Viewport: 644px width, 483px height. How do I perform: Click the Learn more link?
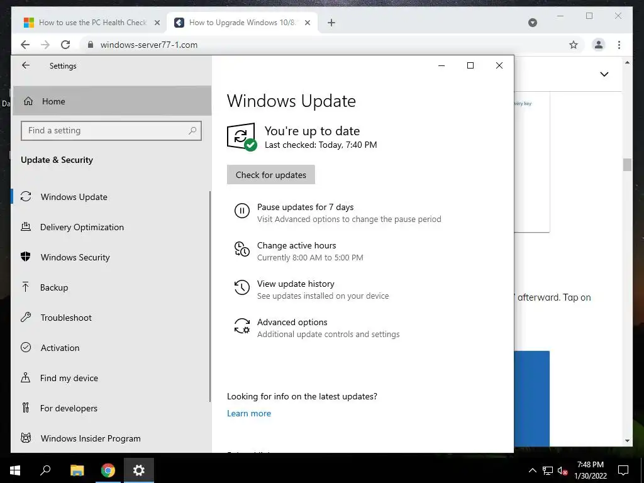[x=249, y=414]
